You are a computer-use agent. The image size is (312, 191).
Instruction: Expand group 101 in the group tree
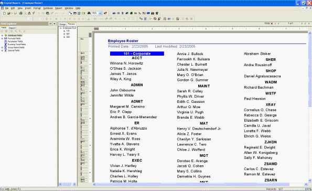[x=64, y=31]
